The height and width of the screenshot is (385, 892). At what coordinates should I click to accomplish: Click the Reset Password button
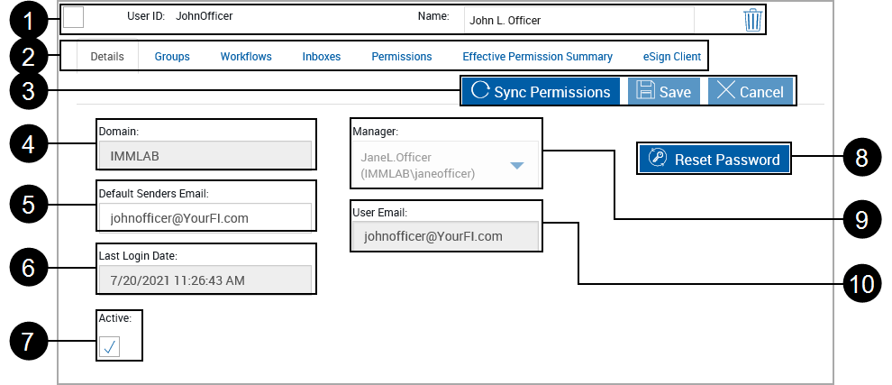pyautogui.click(x=715, y=159)
